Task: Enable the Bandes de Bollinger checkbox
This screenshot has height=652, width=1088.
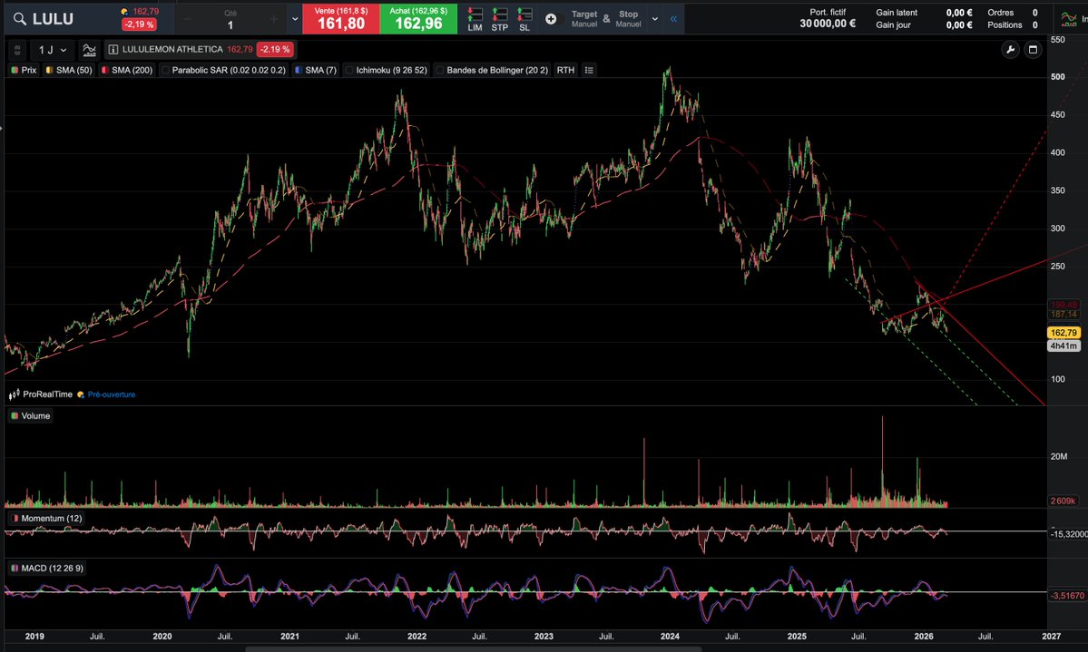Action: pyautogui.click(x=440, y=70)
